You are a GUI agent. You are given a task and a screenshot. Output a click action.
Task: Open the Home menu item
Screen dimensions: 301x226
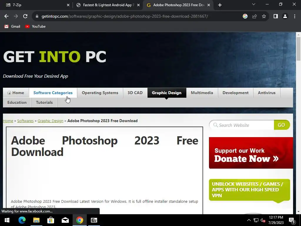[16, 93]
